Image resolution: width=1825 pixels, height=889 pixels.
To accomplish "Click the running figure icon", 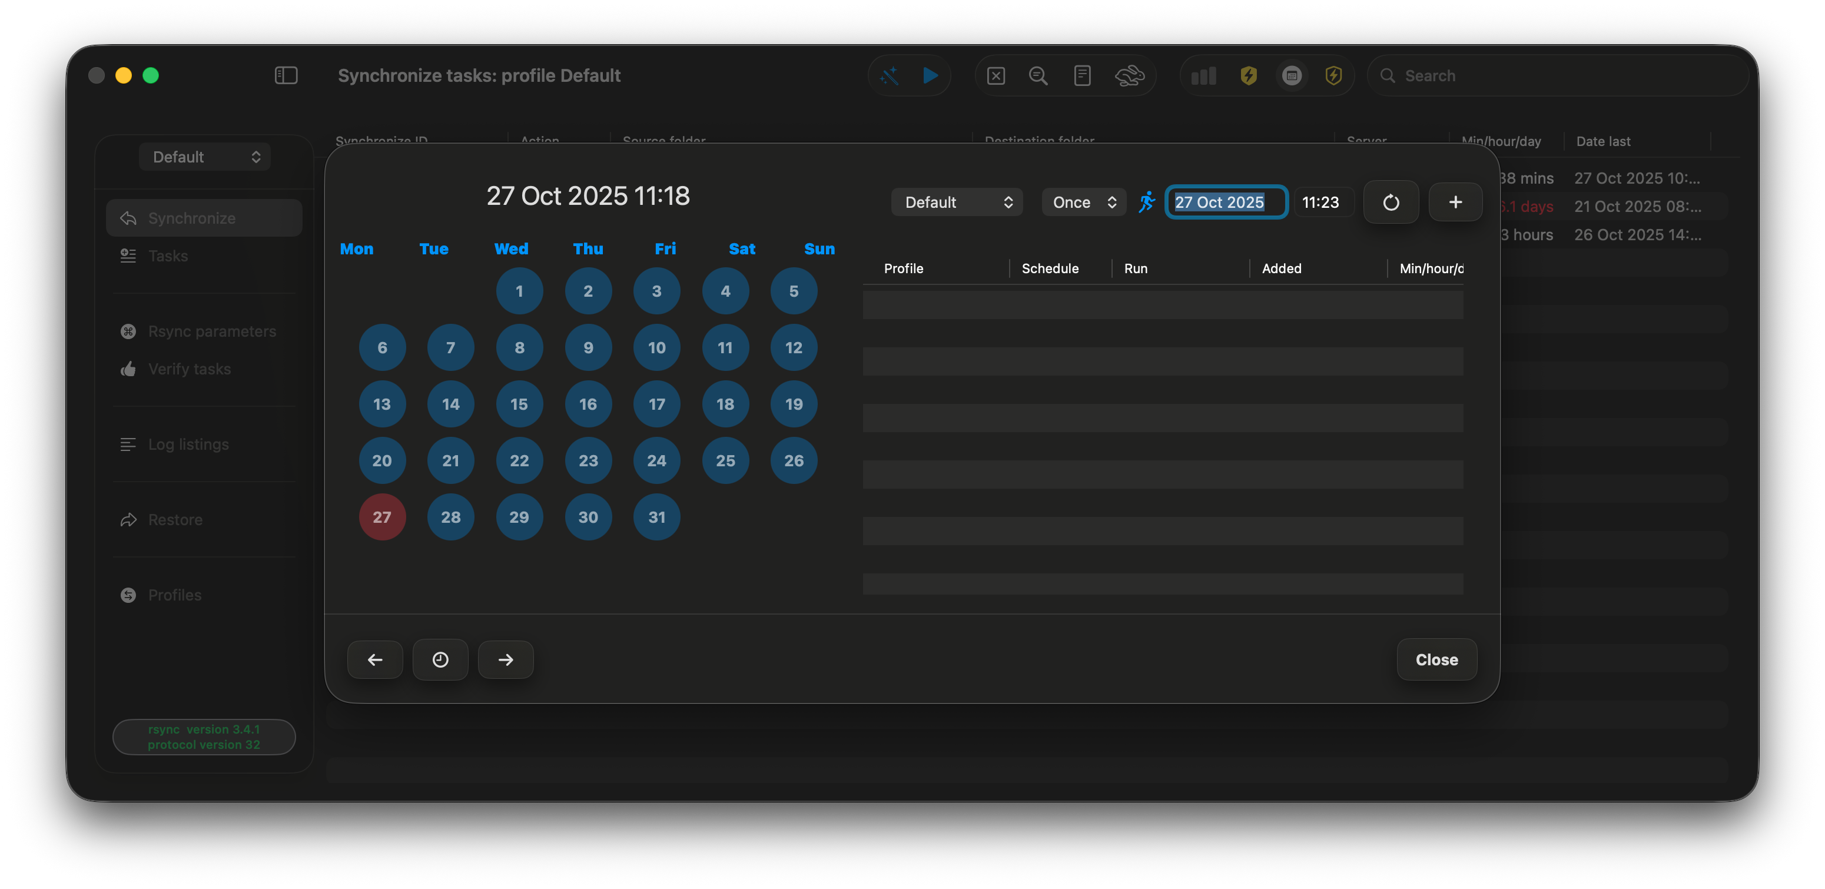I will point(1146,202).
